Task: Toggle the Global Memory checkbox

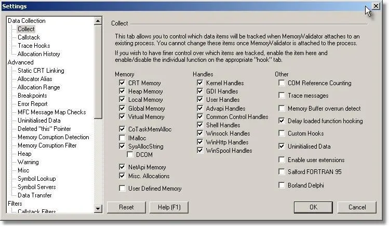Action: coord(122,108)
